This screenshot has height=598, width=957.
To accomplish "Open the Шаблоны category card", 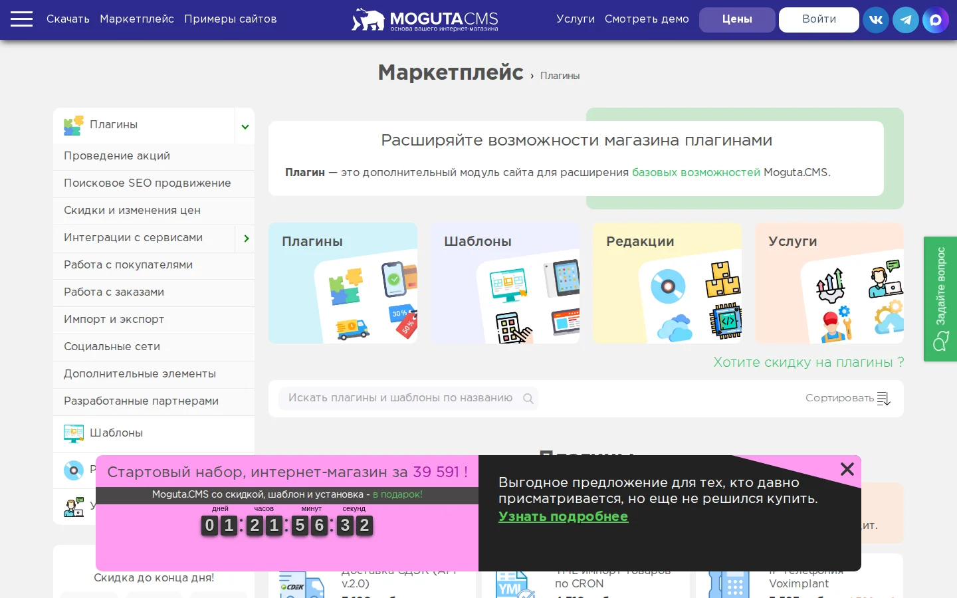I will click(x=505, y=283).
